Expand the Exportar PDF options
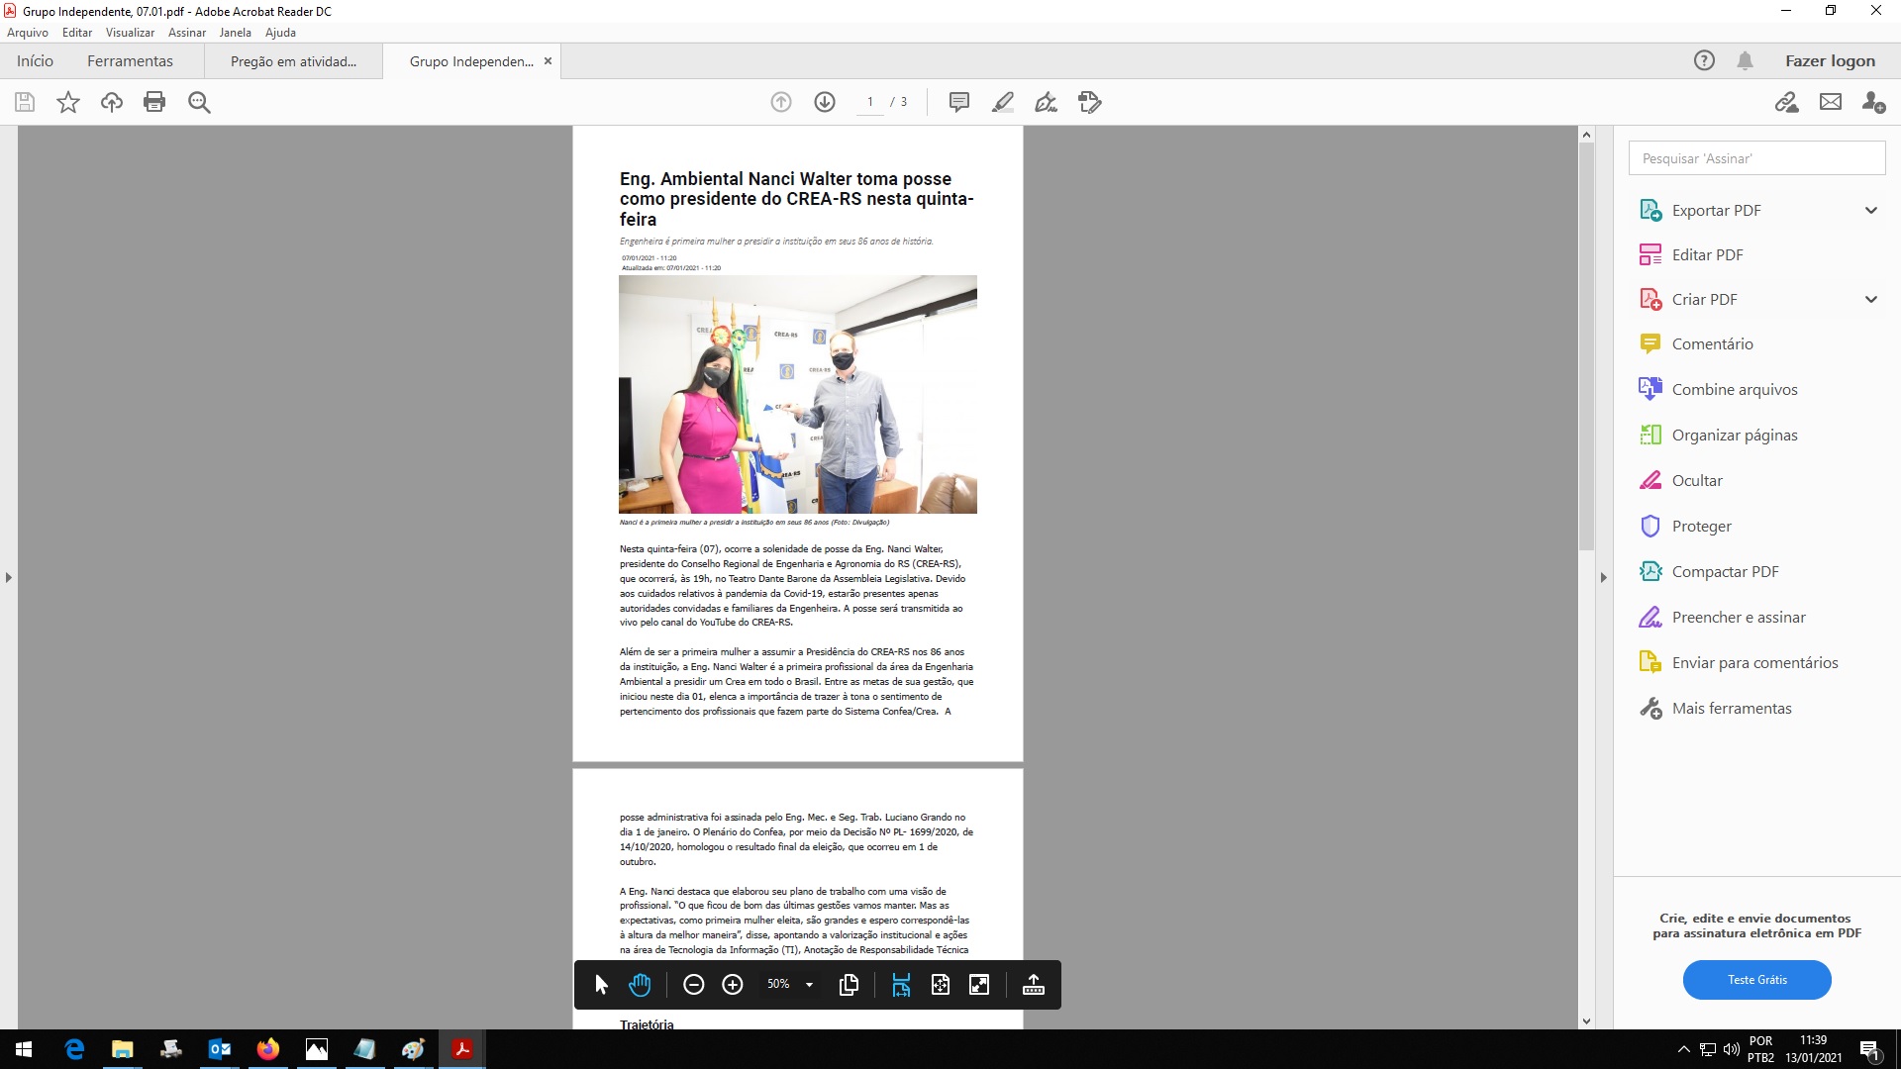The height and width of the screenshot is (1069, 1901). pyautogui.click(x=1871, y=210)
